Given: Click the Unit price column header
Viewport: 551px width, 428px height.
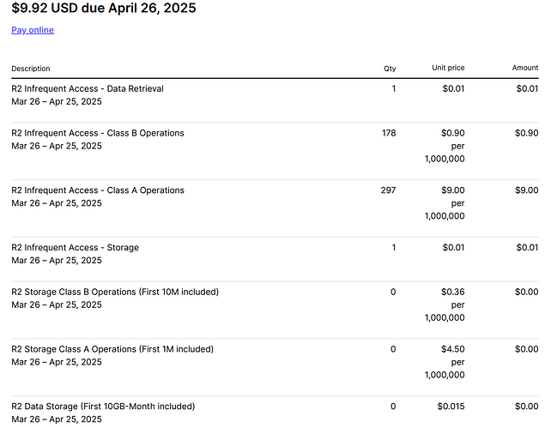Looking at the screenshot, I should (448, 68).
